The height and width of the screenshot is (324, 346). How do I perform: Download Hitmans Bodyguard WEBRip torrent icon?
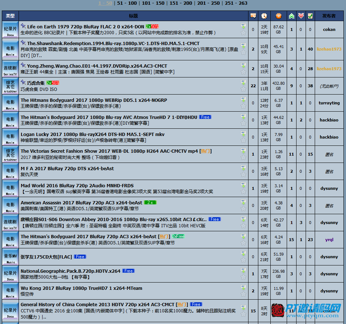point(243,100)
